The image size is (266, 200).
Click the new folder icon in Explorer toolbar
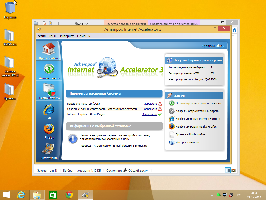pos(50,23)
